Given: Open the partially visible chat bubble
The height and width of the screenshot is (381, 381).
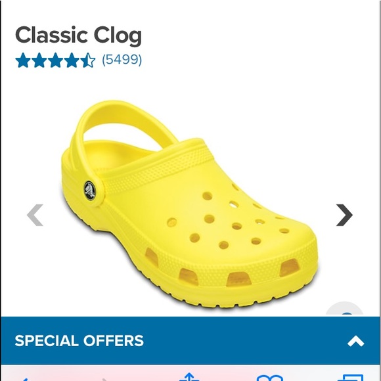Looking at the screenshot, I should click(x=344, y=309).
